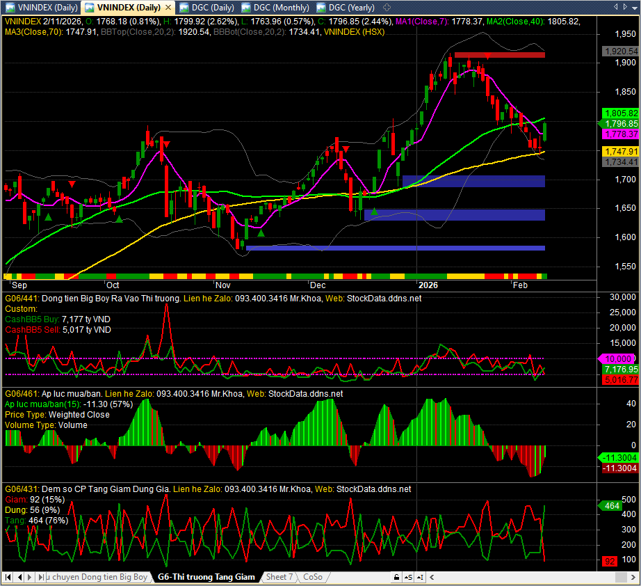Toggle the symbol link 'S' button
This screenshot has height=586, width=641.
point(408,578)
